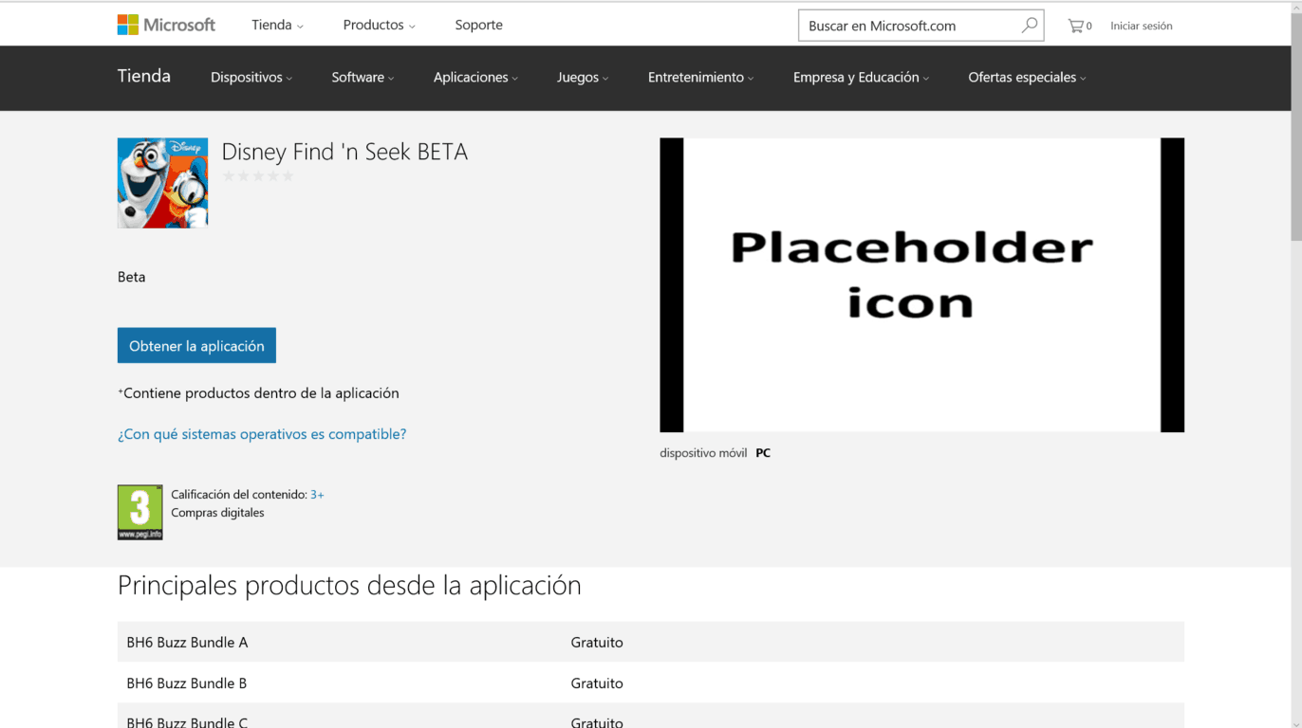
Task: Open the Dispositivos dropdown
Action: (251, 78)
